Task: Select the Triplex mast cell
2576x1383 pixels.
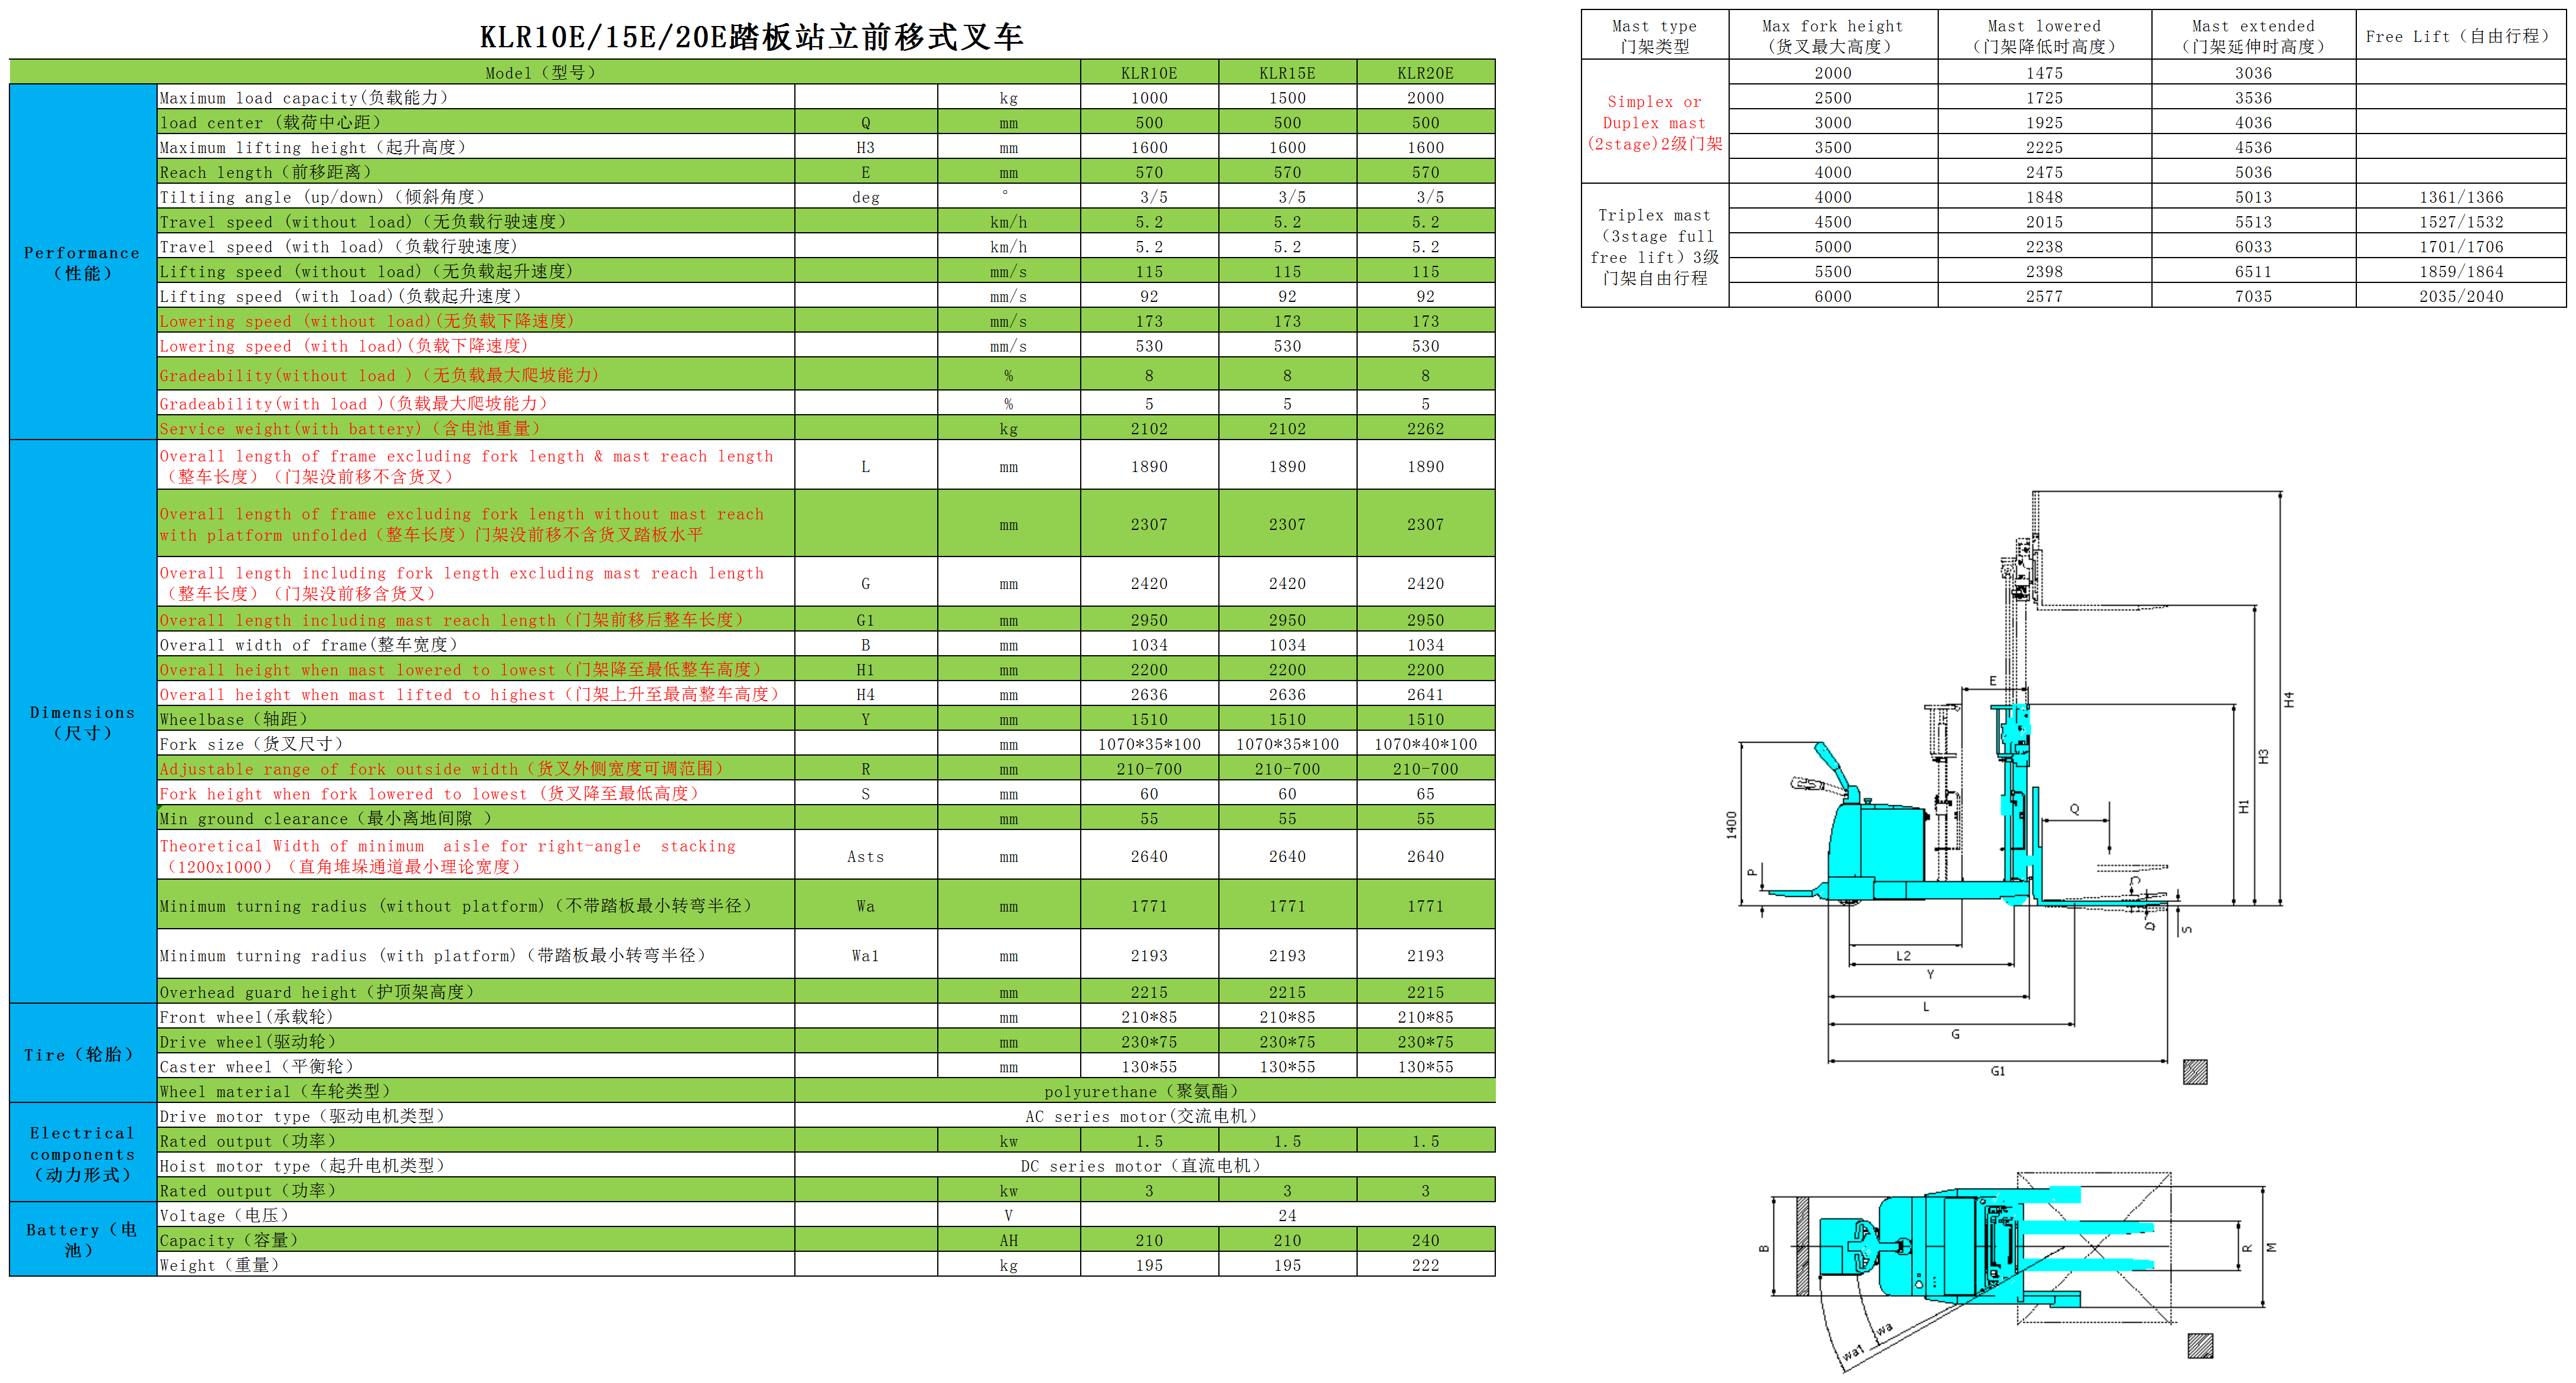Action: pos(1654,246)
